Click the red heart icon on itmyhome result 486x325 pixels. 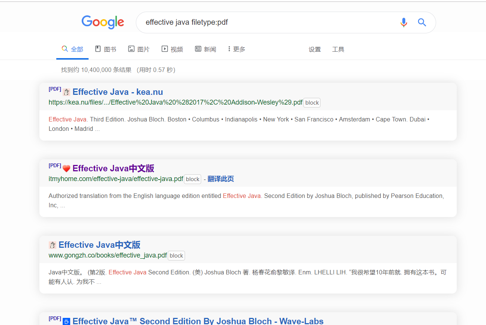click(x=66, y=169)
